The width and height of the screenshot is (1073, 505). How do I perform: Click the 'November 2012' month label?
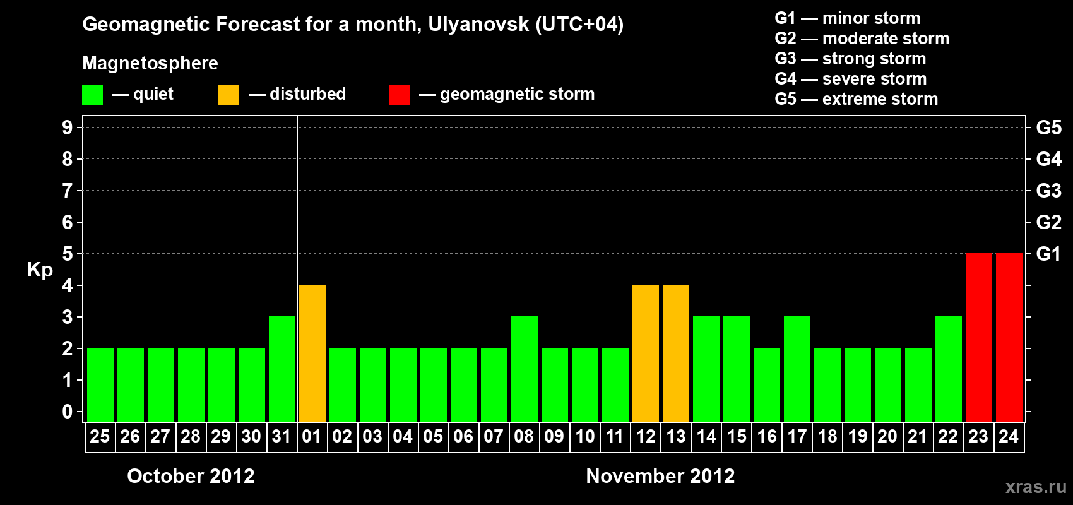click(x=660, y=476)
